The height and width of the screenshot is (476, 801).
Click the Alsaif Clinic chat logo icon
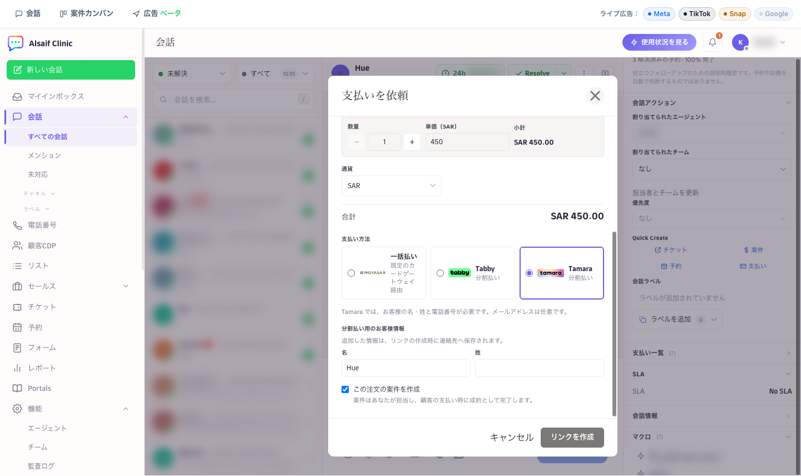pos(16,43)
